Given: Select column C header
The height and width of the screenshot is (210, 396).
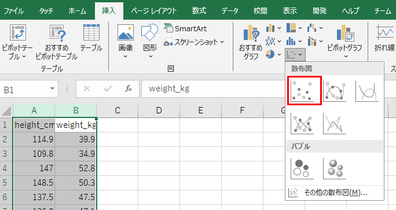Looking at the screenshot, I should pyautogui.click(x=117, y=110).
